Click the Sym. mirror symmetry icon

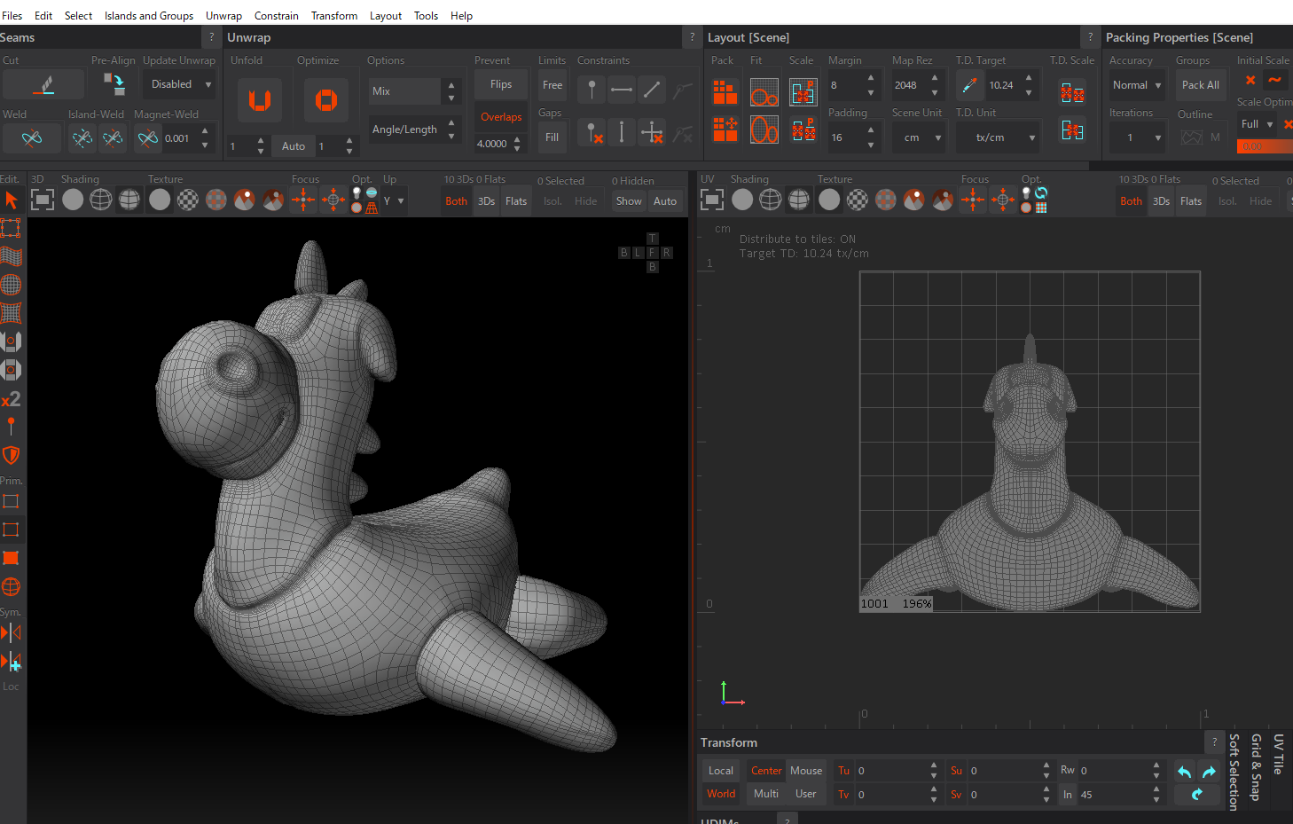click(x=11, y=632)
